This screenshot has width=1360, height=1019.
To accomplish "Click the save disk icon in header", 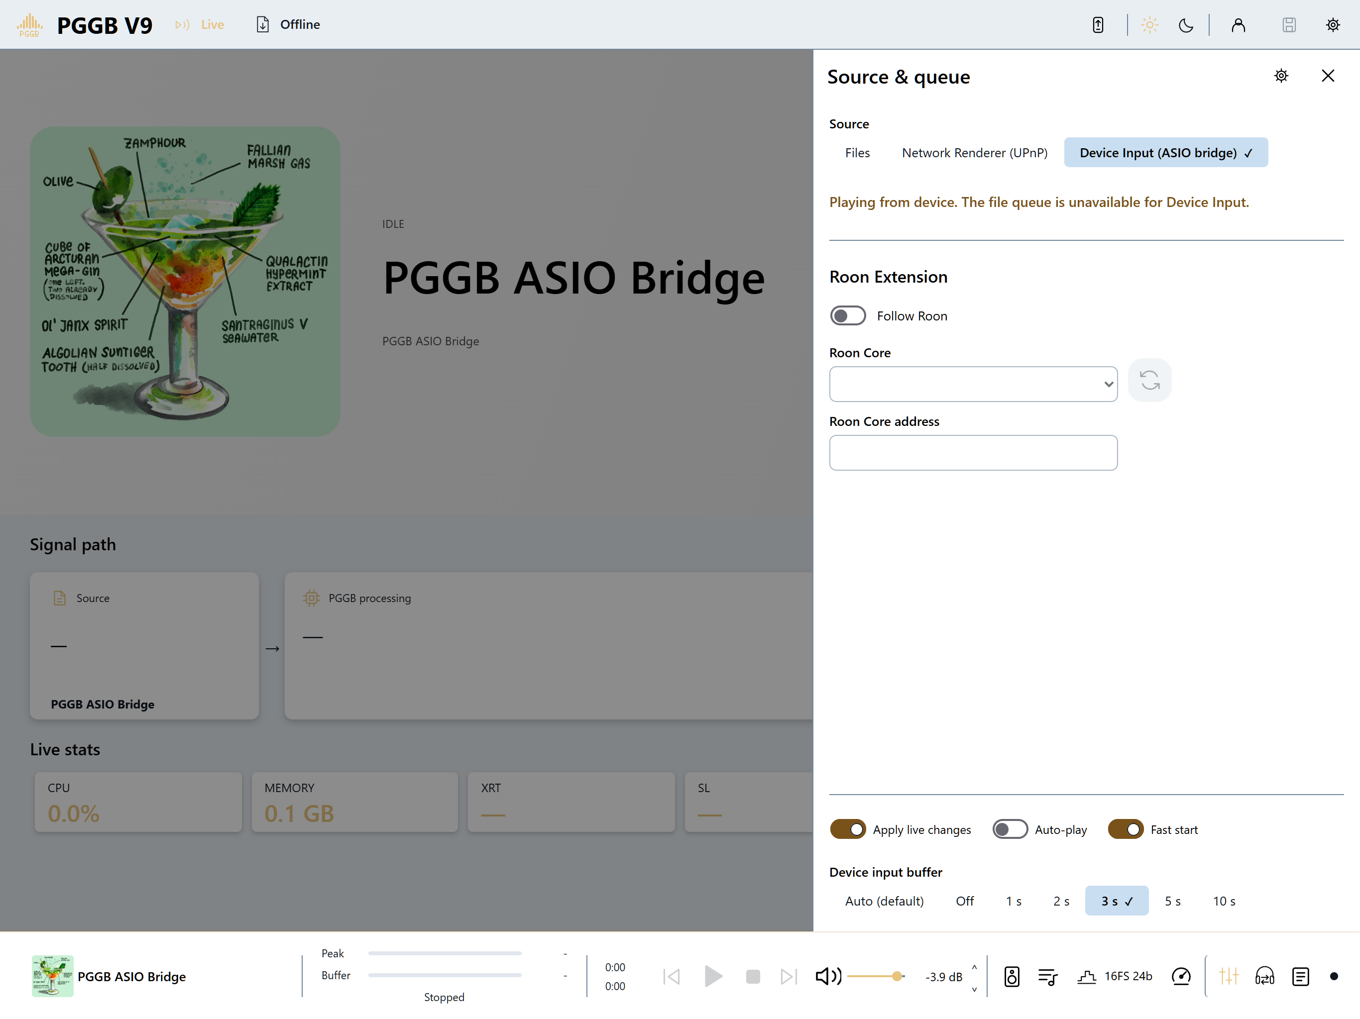I will [1289, 25].
